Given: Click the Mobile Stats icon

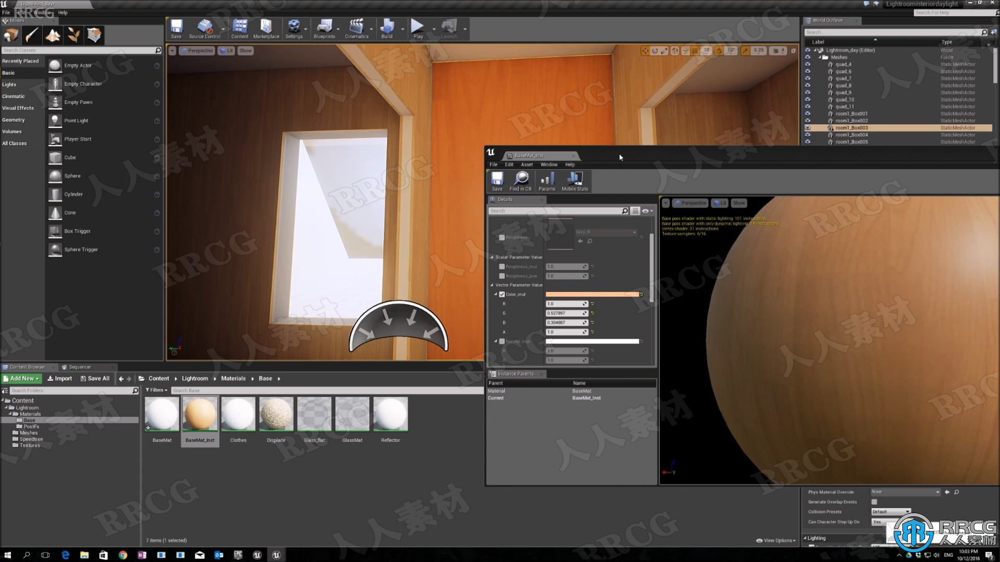Looking at the screenshot, I should click(574, 181).
